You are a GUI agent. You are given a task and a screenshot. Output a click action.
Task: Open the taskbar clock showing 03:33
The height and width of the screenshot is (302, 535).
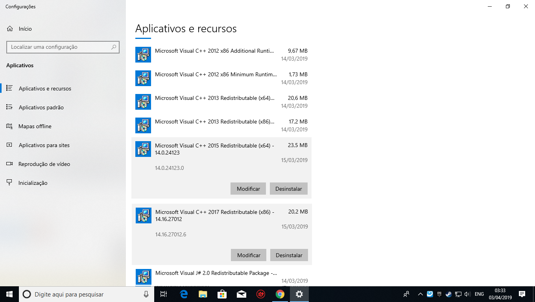[x=500, y=294]
